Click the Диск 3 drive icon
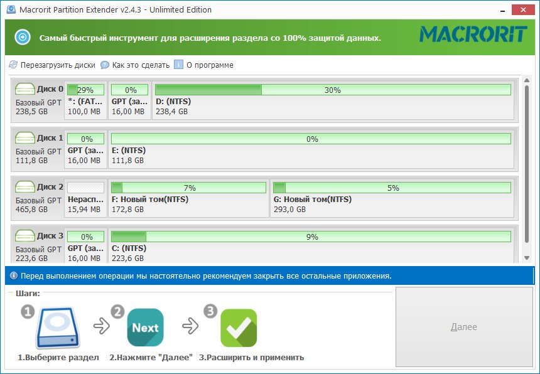This screenshot has height=374, width=540. tap(24, 236)
